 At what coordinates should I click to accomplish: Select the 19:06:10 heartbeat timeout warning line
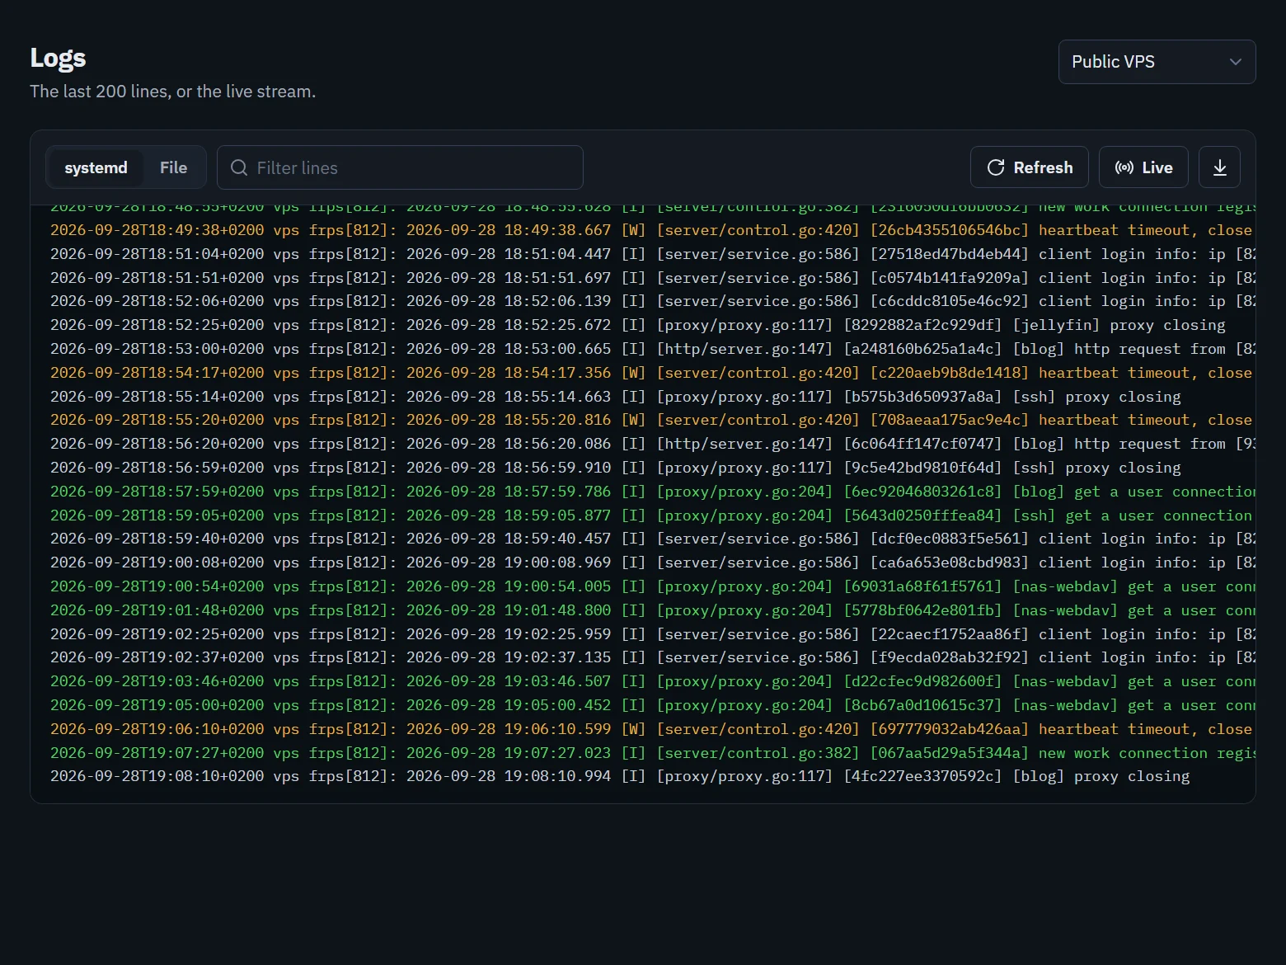point(651,729)
